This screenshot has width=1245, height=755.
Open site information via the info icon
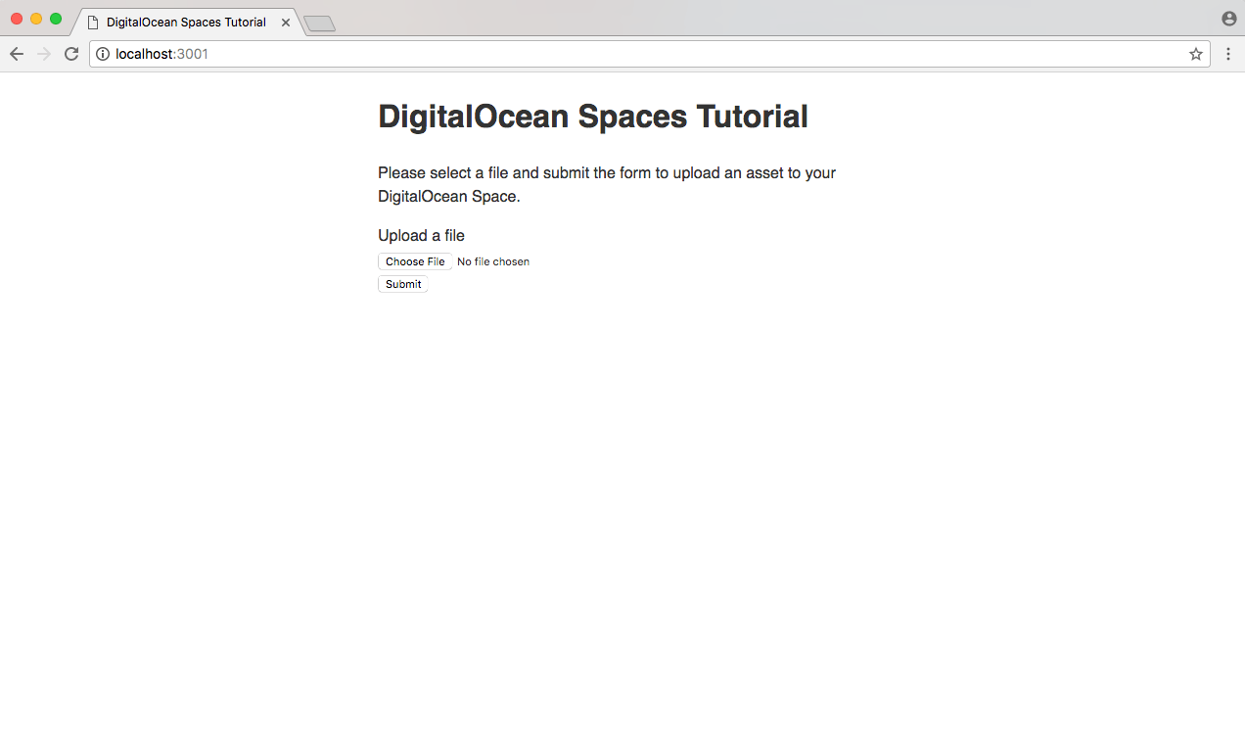pos(103,54)
